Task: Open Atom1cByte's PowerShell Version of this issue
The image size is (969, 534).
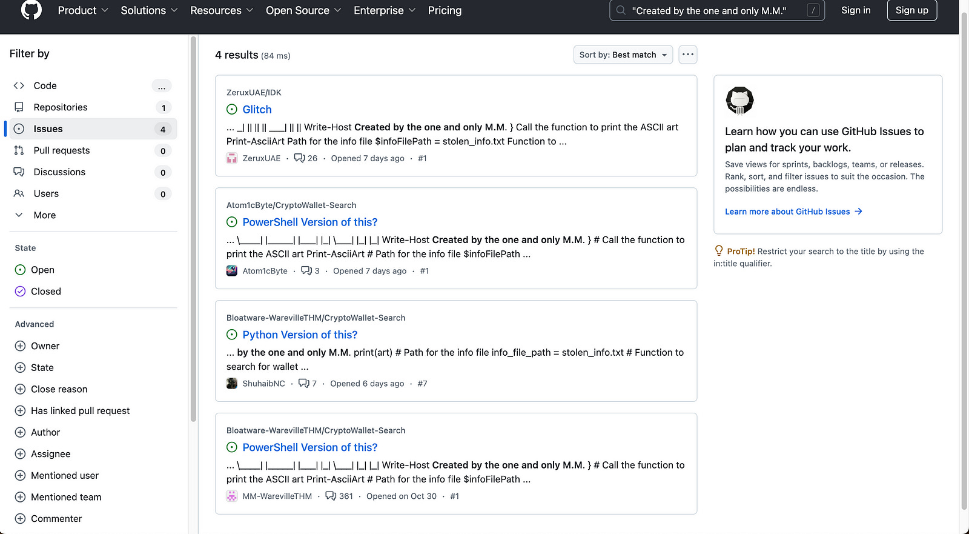Action: coord(309,222)
